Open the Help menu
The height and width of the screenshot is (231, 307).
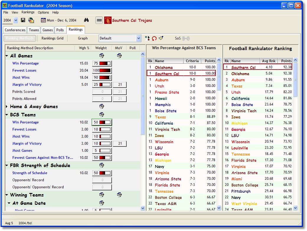point(55,12)
